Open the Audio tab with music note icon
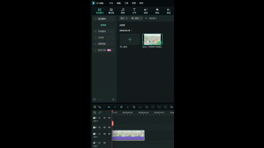The width and height of the screenshot is (264, 148). pyautogui.click(x=123, y=11)
